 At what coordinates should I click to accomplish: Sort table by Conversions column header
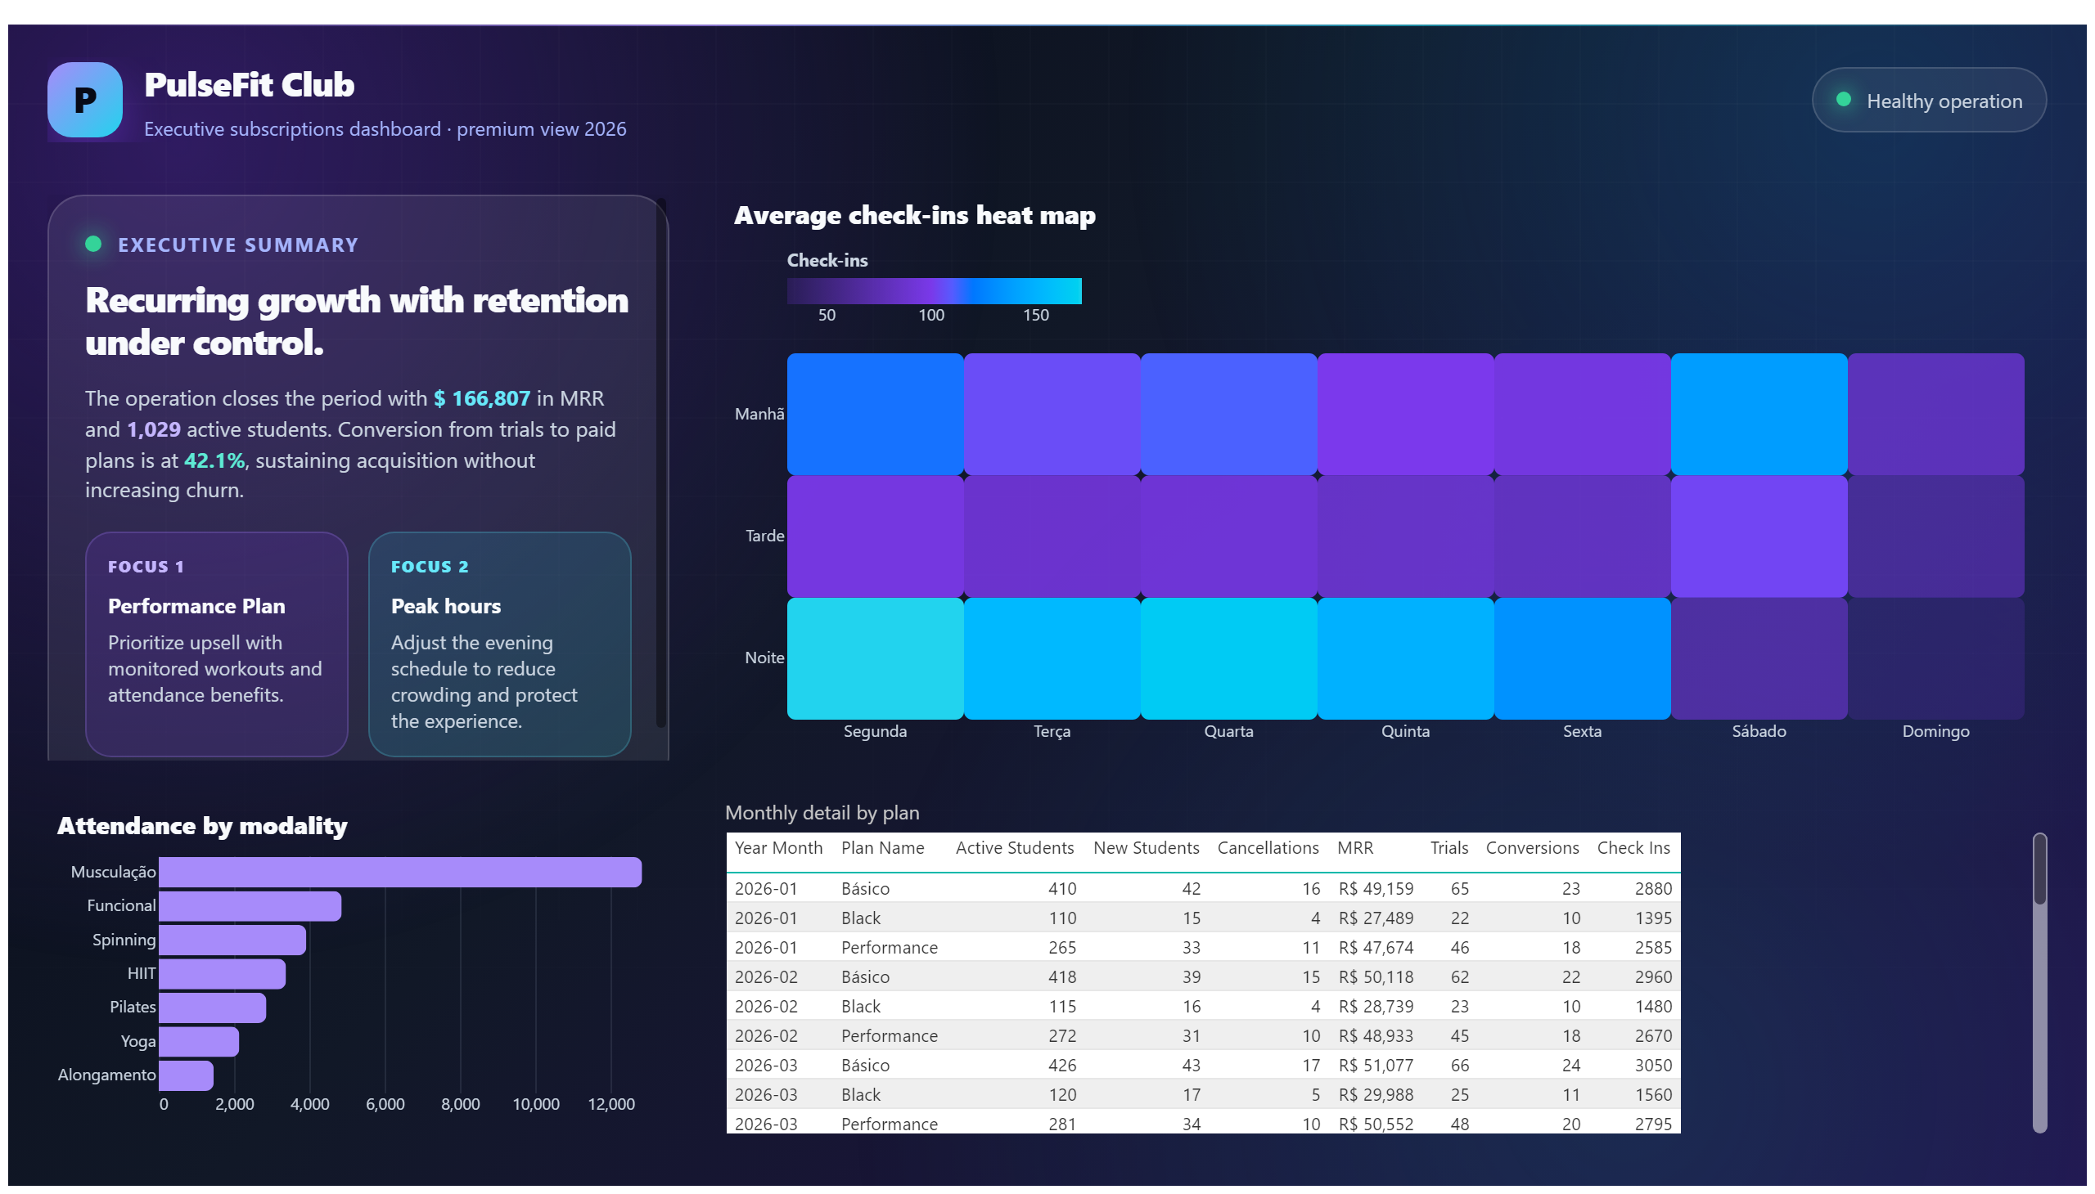[x=1532, y=848]
